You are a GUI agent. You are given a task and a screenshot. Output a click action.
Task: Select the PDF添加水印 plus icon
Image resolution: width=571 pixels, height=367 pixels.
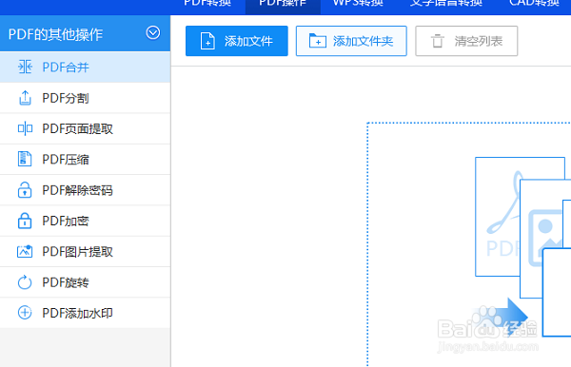[x=25, y=313]
